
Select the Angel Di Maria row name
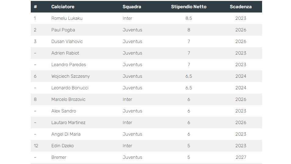click(x=66, y=134)
